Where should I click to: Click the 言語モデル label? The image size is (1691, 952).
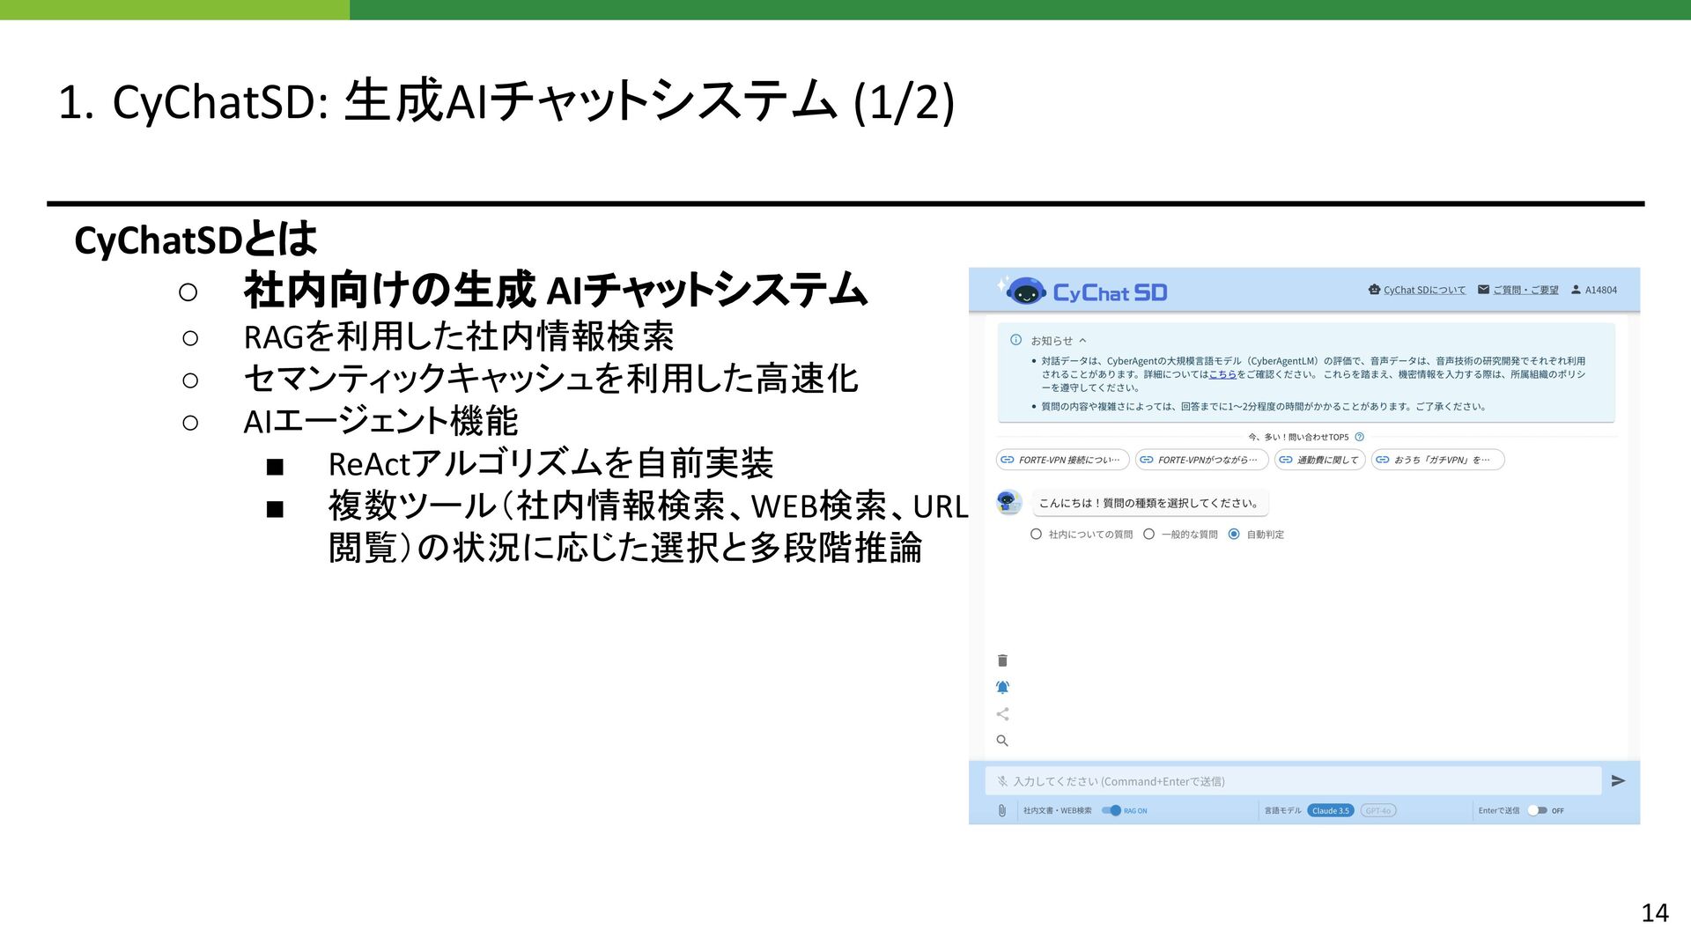point(1282,810)
